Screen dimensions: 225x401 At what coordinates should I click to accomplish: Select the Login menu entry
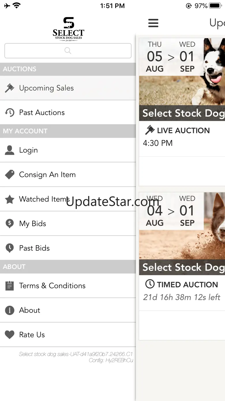[28, 150]
